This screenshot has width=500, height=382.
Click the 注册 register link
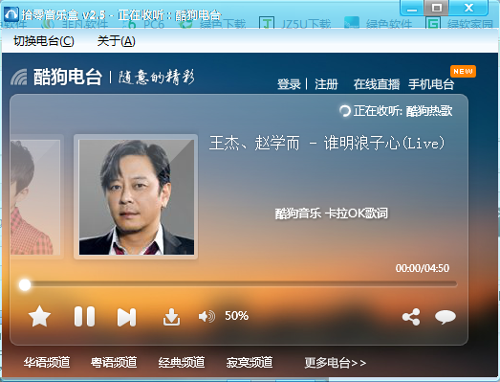click(x=326, y=84)
